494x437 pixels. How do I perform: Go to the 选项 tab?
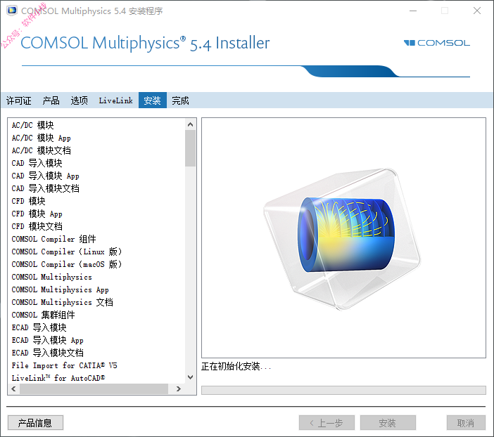click(x=79, y=100)
